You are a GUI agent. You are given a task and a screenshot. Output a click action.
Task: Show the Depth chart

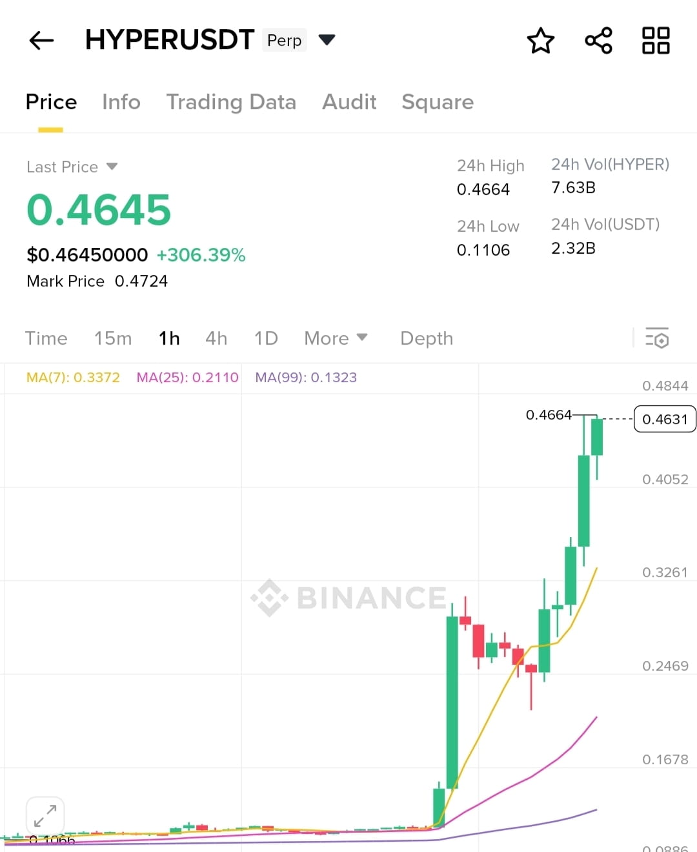[x=427, y=338]
